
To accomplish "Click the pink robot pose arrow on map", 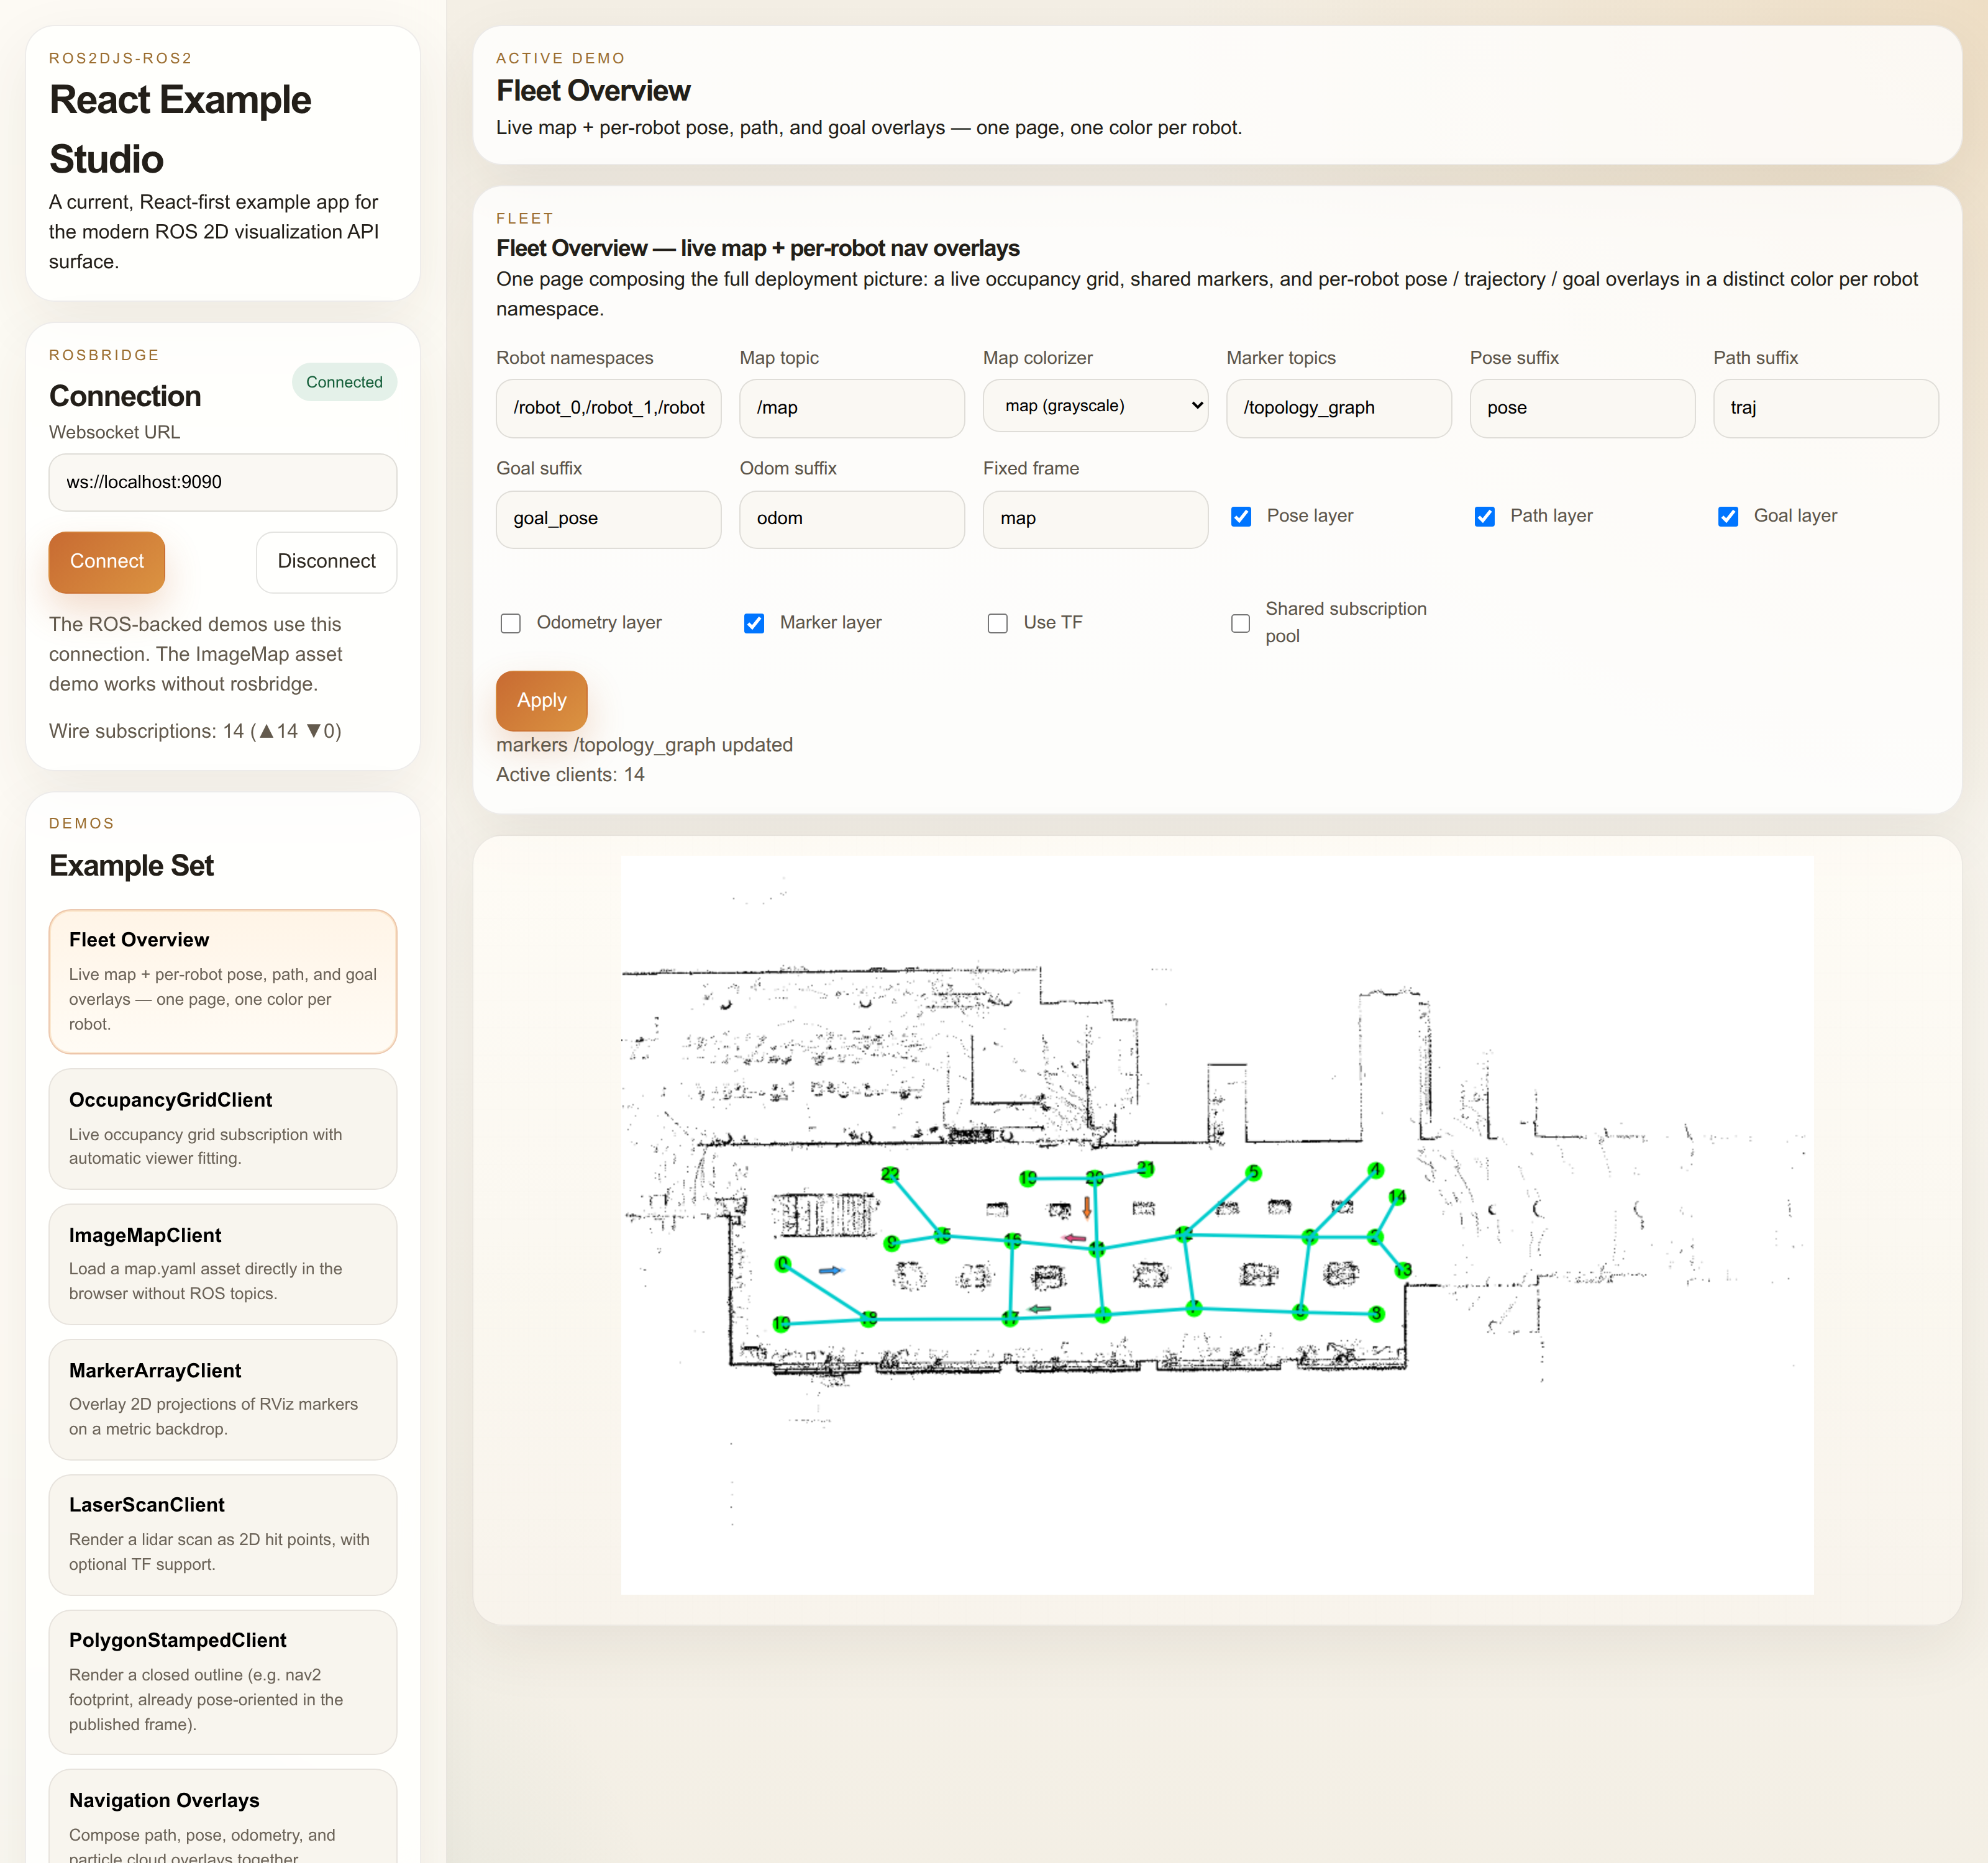I will pyautogui.click(x=1074, y=1238).
